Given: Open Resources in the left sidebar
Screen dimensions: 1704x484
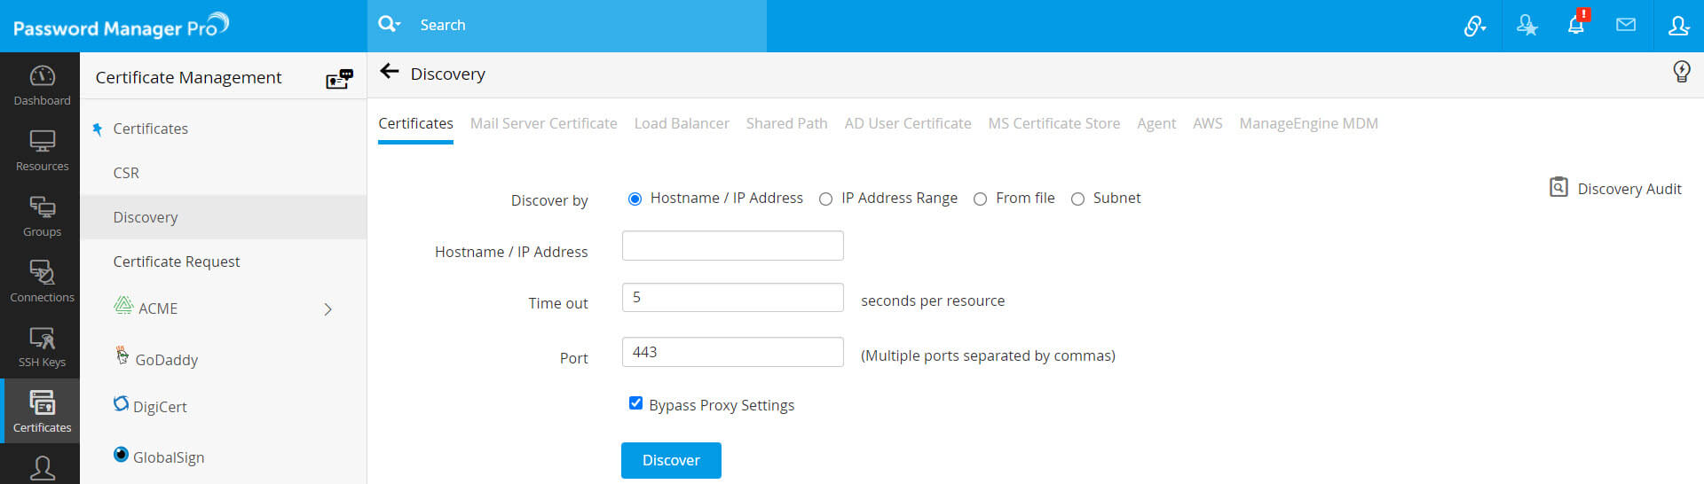Looking at the screenshot, I should 42,151.
